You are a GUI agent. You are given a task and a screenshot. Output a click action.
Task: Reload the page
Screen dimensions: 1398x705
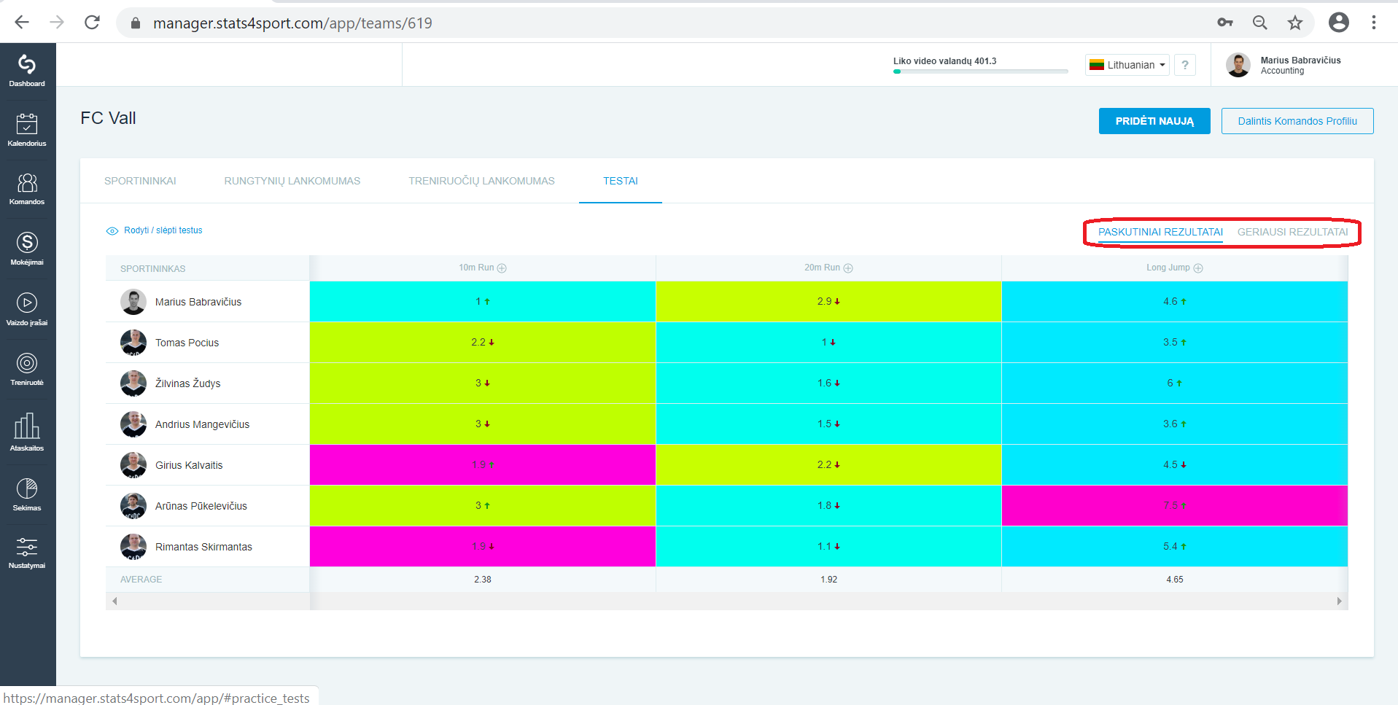point(92,23)
